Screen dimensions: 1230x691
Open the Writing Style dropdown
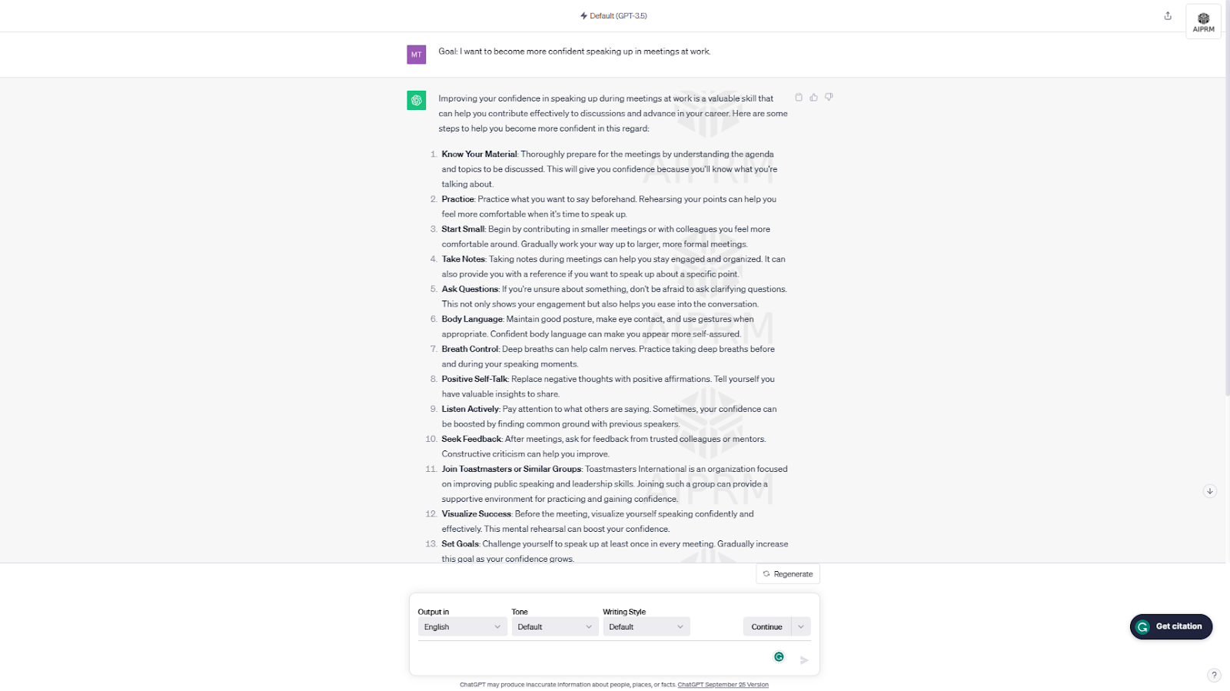coord(646,627)
